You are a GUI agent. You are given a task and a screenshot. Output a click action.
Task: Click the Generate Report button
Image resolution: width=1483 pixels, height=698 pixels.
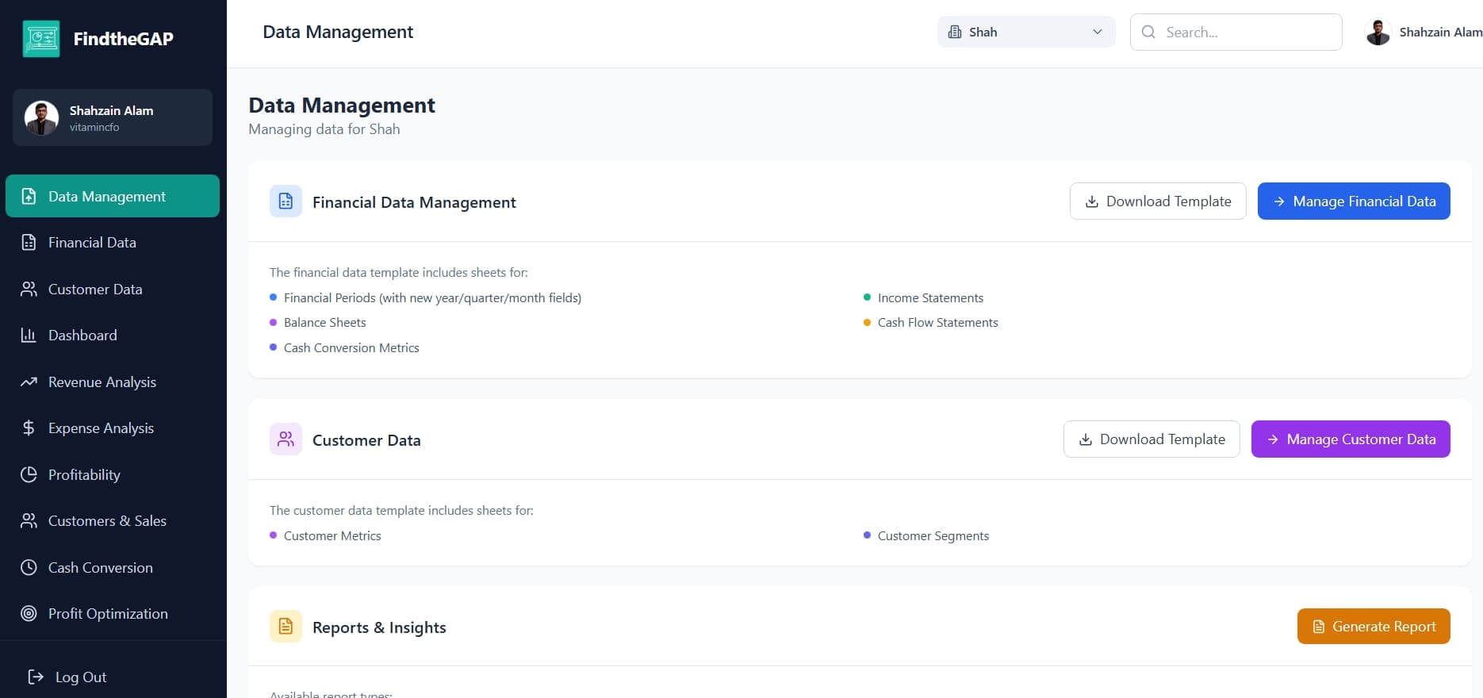coord(1374,627)
